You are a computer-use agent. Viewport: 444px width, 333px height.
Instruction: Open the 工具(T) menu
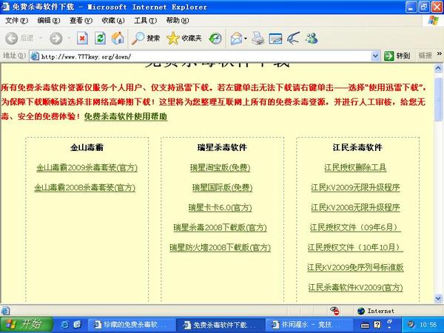pyautogui.click(x=145, y=21)
